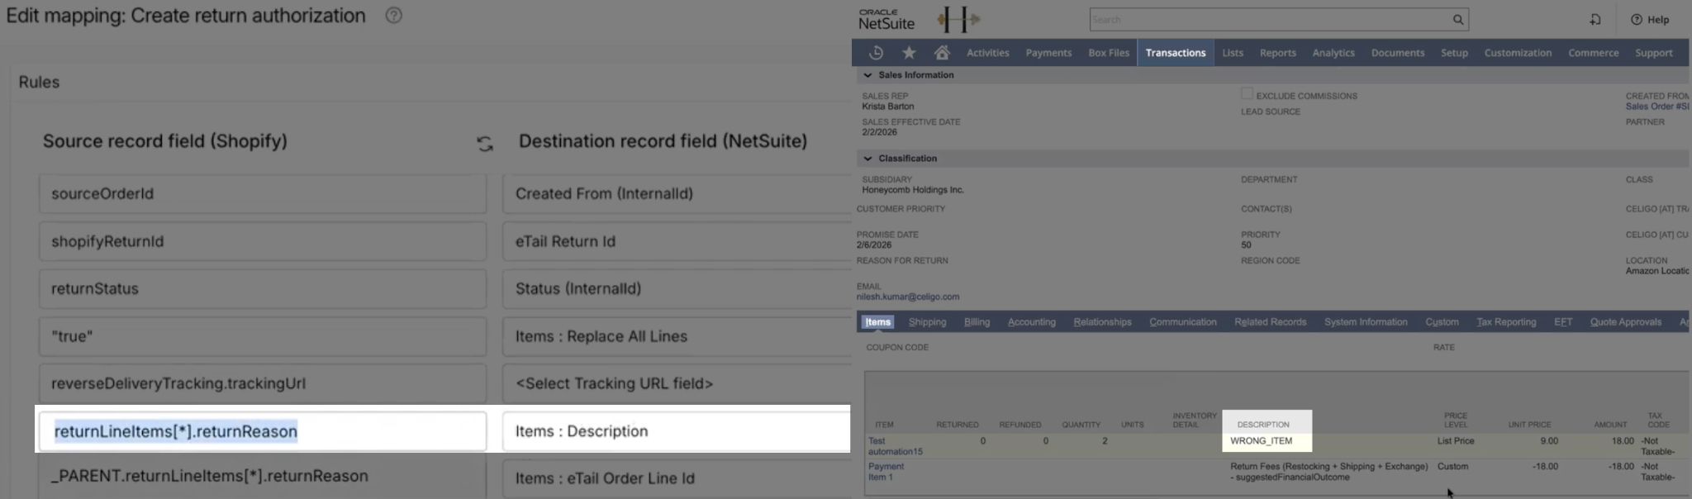Click the Oracle NetSuite logo

pos(886,19)
